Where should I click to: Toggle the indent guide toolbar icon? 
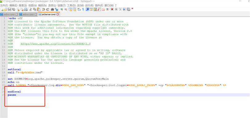click(x=87, y=9)
